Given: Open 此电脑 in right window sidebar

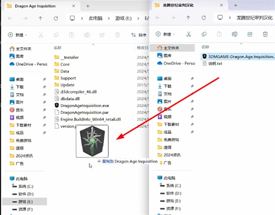Looking at the screenshot, I should point(166,178).
